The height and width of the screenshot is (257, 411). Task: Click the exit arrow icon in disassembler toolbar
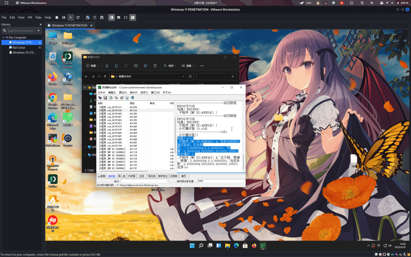click(x=132, y=98)
